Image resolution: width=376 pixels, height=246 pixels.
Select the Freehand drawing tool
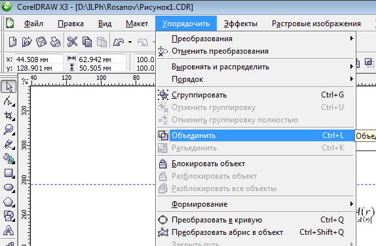click(x=9, y=144)
